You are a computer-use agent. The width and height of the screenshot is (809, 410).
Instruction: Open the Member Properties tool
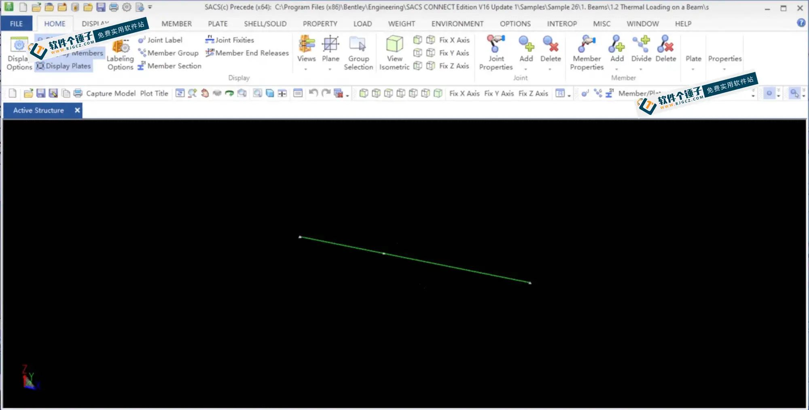point(587,53)
